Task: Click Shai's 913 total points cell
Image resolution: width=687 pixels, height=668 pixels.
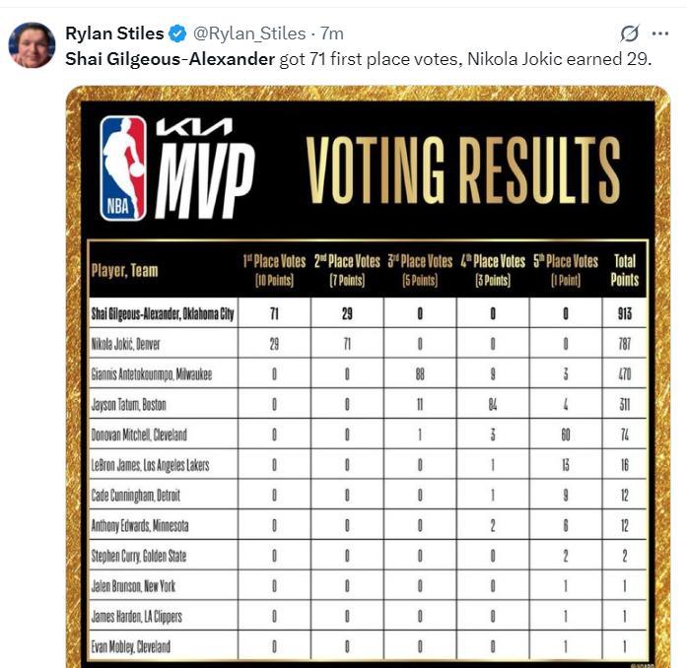Action: 624,313
